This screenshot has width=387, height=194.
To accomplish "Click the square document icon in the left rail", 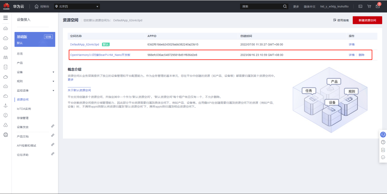I will tap(5, 67).
